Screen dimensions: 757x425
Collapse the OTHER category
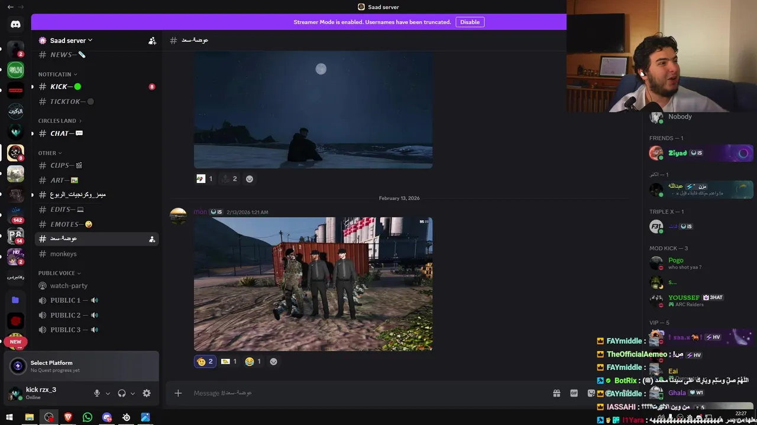tap(50, 153)
